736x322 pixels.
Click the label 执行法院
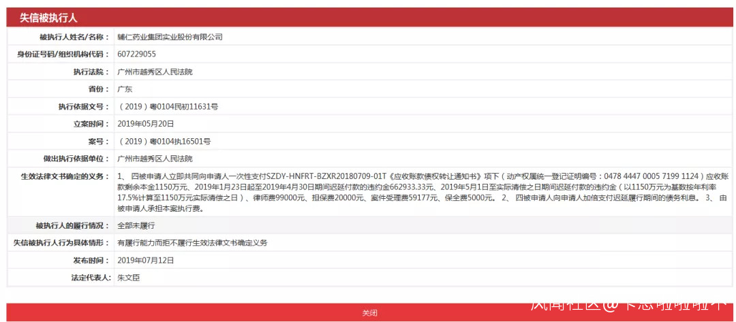click(x=91, y=72)
